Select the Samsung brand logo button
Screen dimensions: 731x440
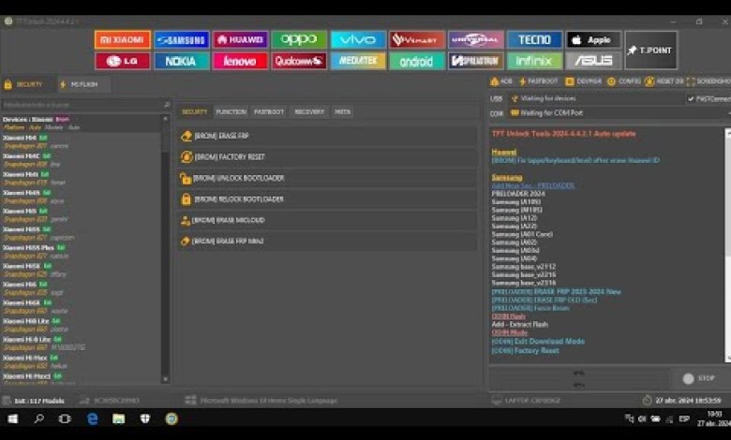(x=182, y=40)
